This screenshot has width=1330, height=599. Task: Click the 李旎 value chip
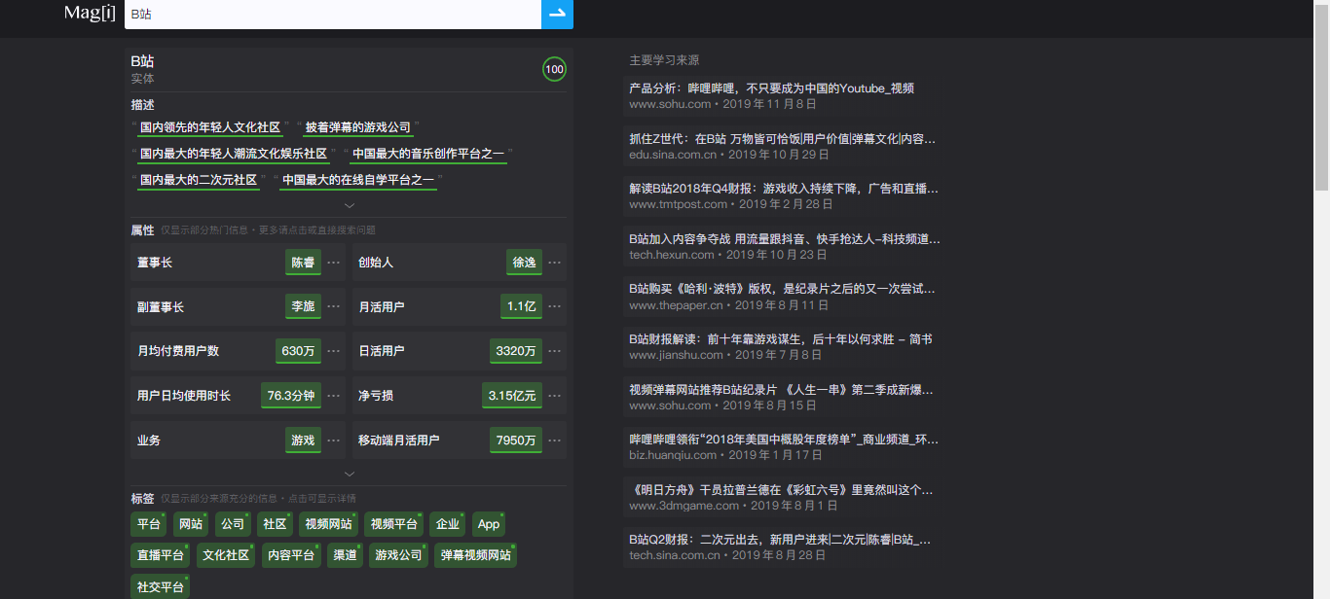click(303, 306)
